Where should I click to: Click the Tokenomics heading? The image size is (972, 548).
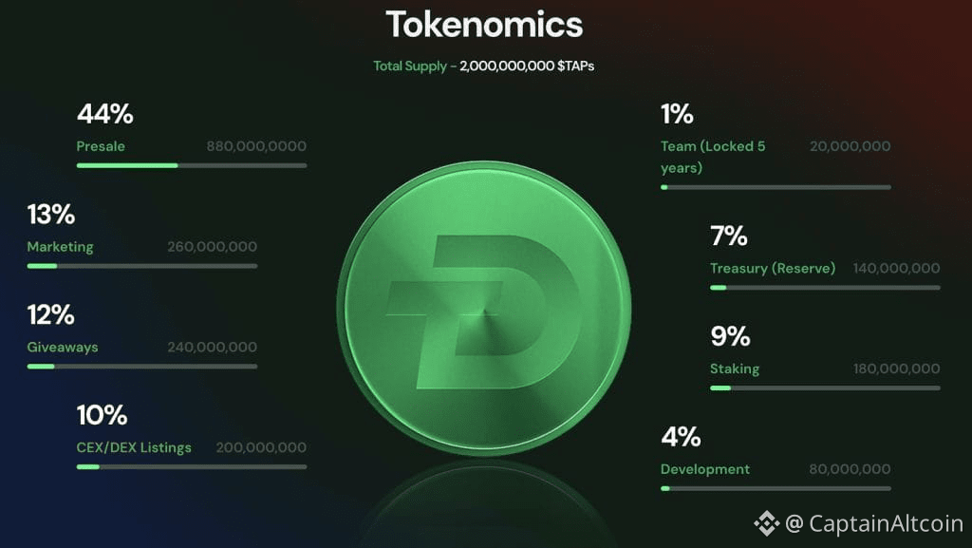point(484,25)
